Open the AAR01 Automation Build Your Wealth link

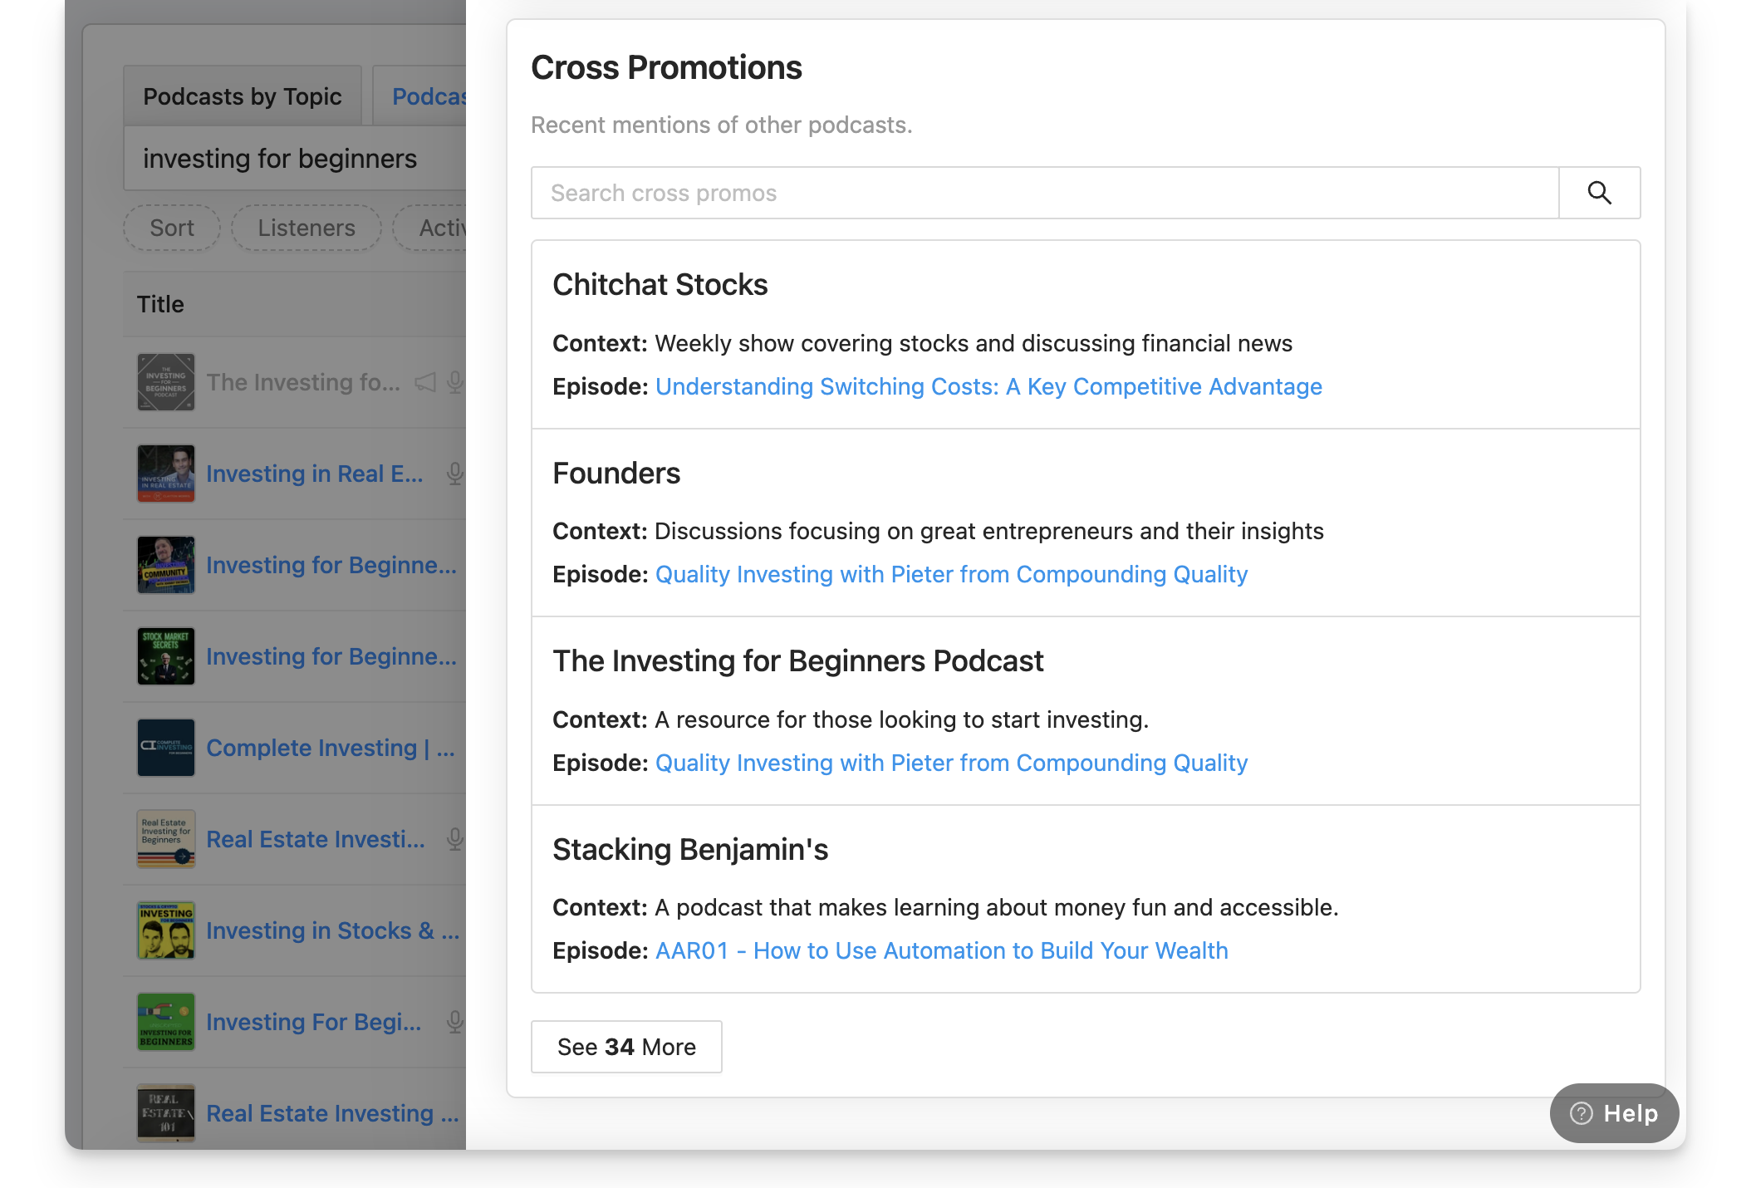coord(941,950)
